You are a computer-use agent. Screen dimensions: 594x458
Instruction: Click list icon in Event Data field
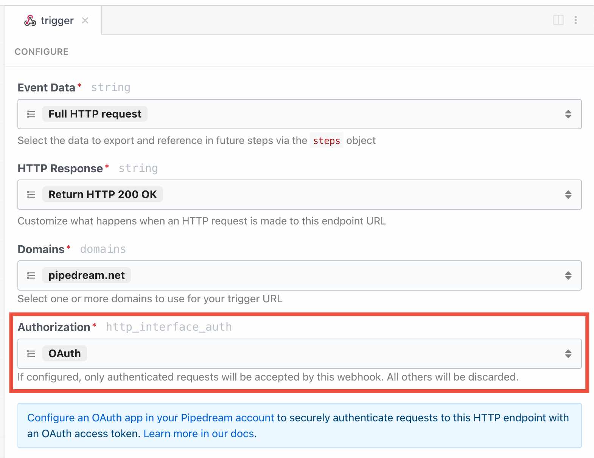click(x=31, y=114)
